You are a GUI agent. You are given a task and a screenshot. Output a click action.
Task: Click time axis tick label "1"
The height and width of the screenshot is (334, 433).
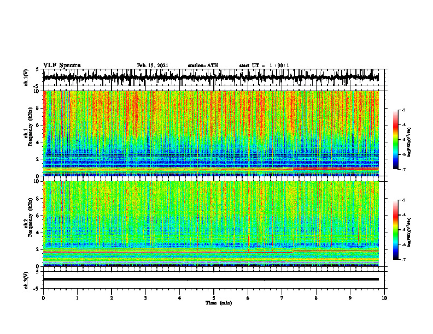point(77,298)
